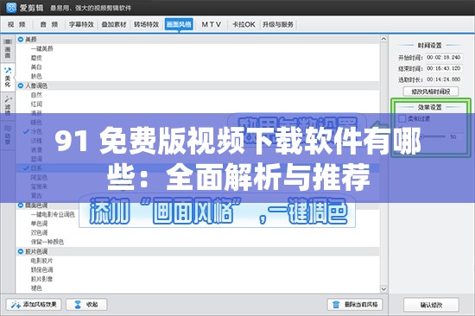Open the 视频 tab
Screen dimensions: 475x316
(16, 24)
